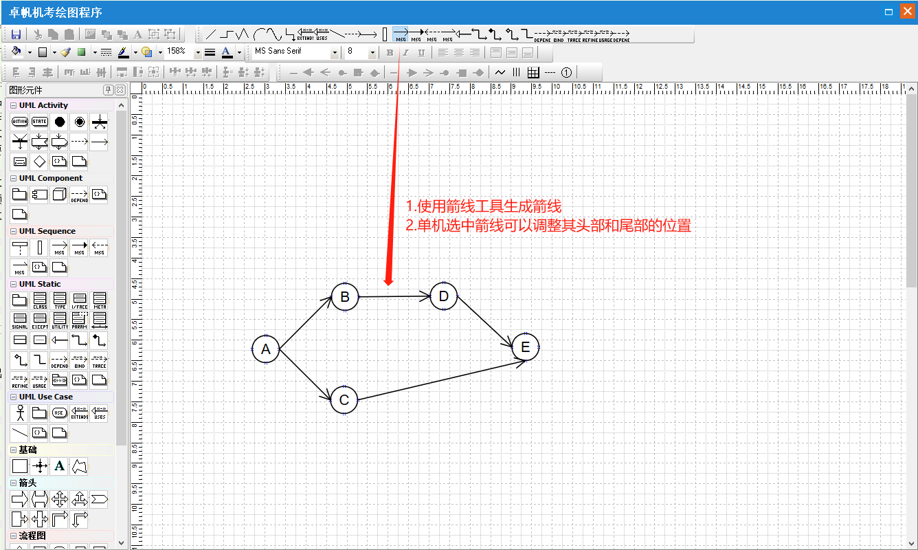Select the USE oval use case shape
The height and width of the screenshot is (550, 918).
tap(60, 413)
